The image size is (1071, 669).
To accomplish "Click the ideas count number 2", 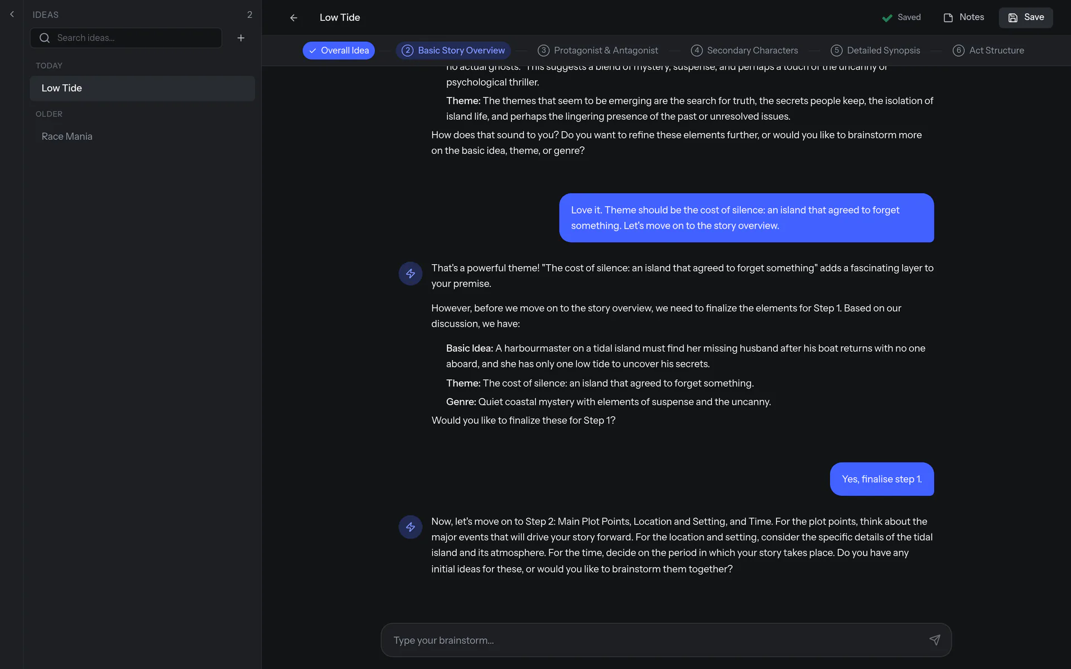I will 249,15.
